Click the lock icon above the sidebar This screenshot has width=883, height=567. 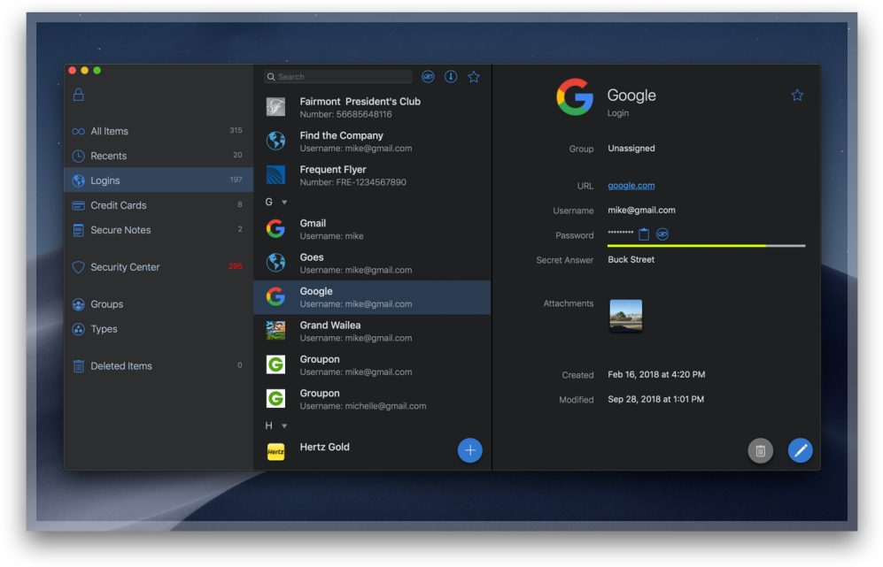78,92
